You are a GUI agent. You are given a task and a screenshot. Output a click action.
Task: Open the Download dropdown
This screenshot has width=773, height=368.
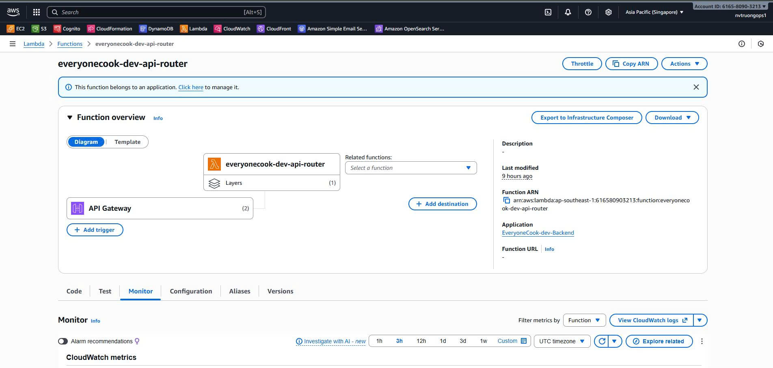(672, 118)
